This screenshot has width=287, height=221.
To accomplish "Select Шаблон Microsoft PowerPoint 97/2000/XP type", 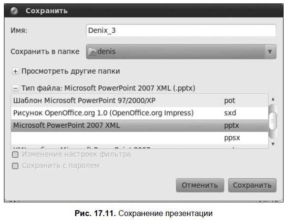I will point(140,101).
